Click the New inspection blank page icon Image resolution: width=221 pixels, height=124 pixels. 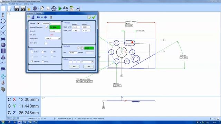(3, 8)
